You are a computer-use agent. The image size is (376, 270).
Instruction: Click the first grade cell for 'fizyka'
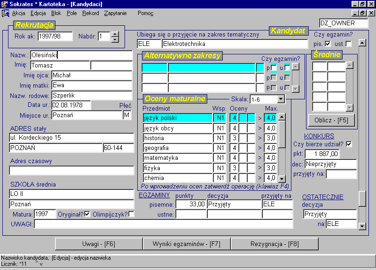(x=234, y=168)
